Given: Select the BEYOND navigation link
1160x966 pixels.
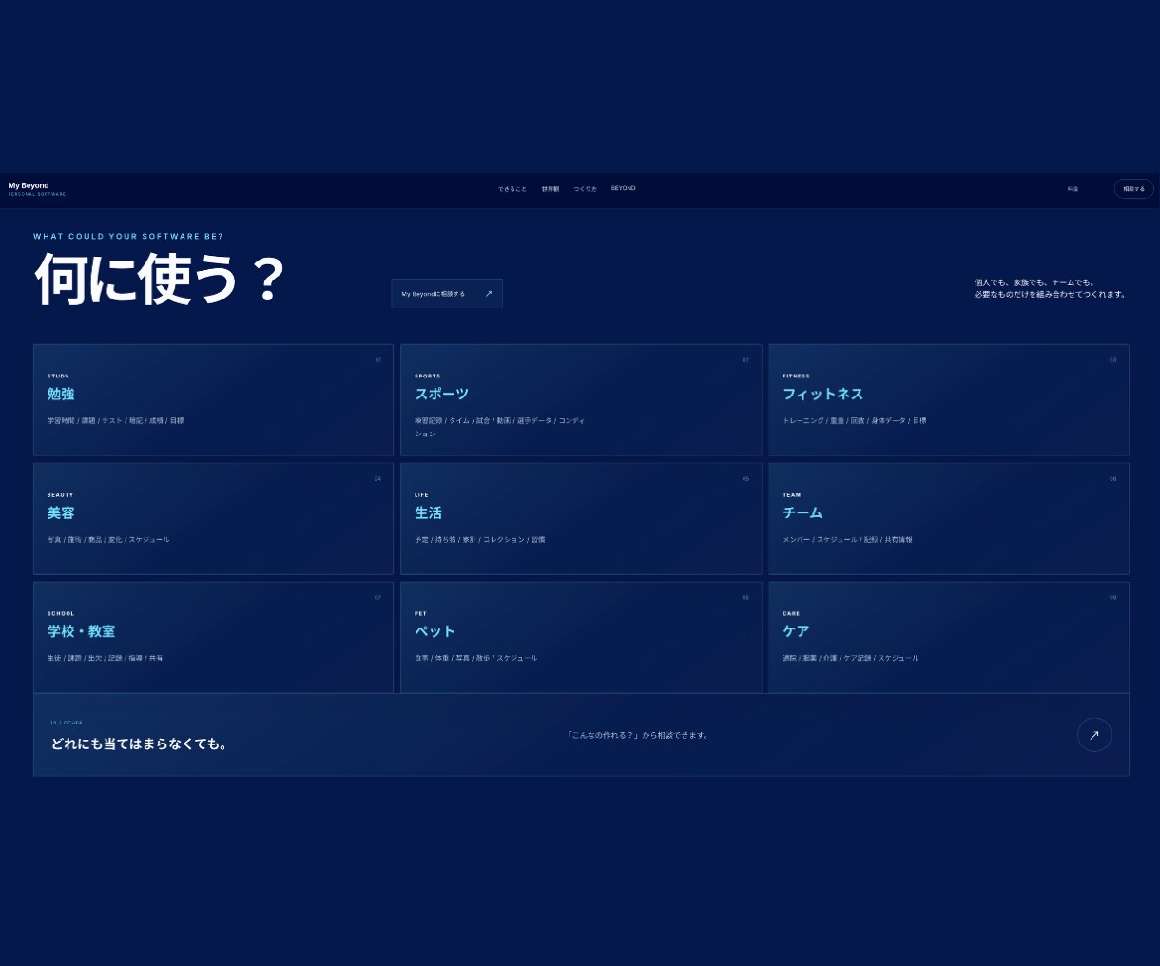Looking at the screenshot, I should click(624, 188).
